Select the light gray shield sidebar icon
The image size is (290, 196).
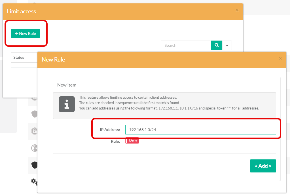34,114
